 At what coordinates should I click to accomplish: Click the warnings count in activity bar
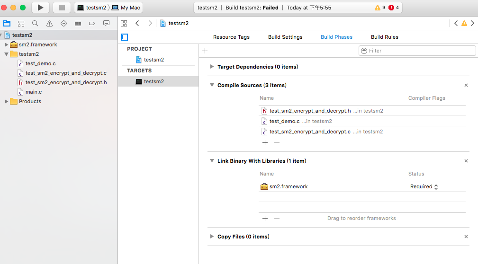coord(380,8)
